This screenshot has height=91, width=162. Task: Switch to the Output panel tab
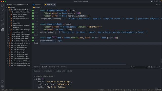click(x=44, y=67)
